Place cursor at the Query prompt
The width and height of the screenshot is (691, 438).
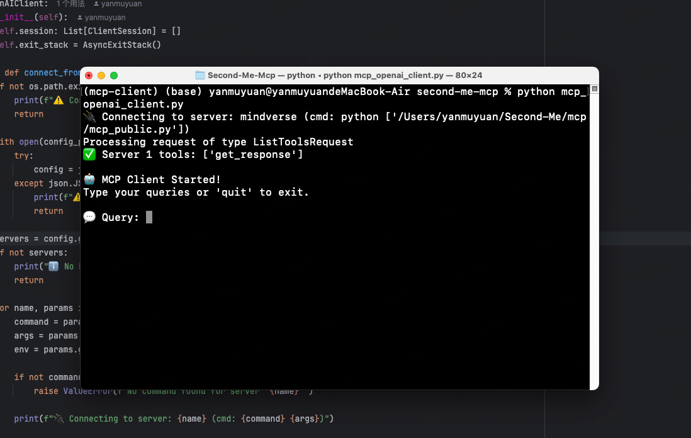[x=149, y=217]
